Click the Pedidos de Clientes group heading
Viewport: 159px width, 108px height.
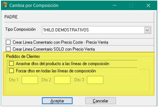click(x=23, y=56)
